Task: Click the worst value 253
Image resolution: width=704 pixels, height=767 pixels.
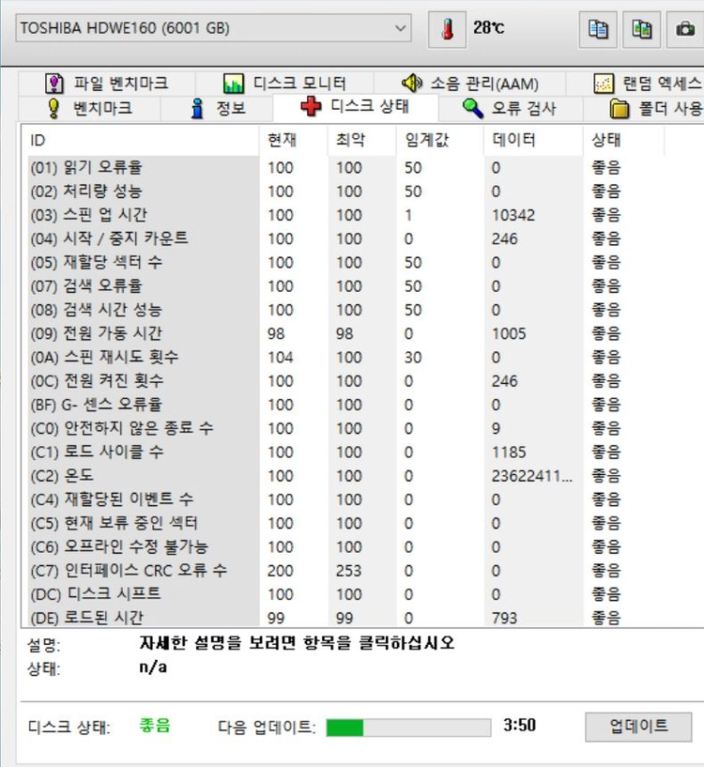Action: click(349, 571)
